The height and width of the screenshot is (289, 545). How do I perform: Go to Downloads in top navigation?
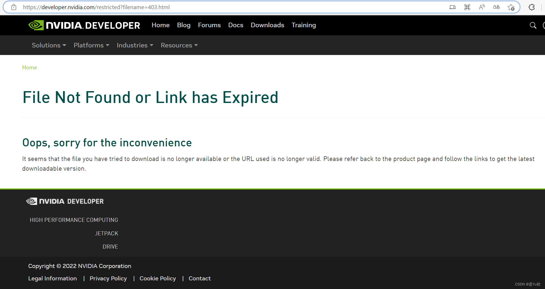point(267,25)
